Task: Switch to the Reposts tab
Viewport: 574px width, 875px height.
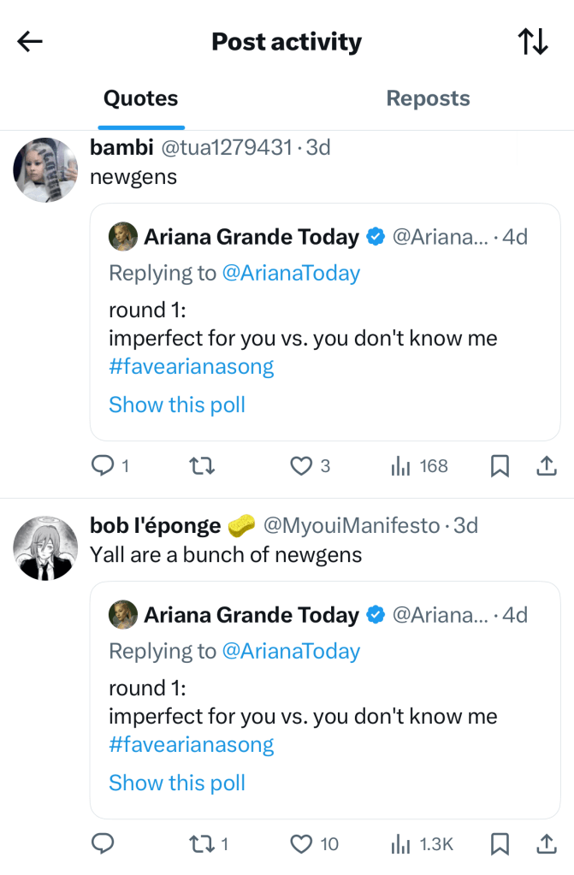Action: click(428, 99)
